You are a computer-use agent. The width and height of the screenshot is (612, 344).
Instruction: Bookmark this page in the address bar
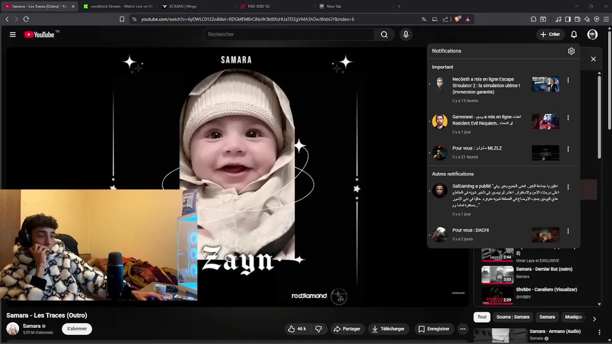click(x=122, y=19)
